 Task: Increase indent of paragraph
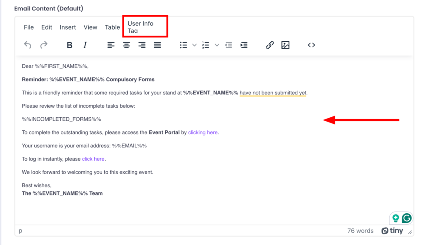coord(244,45)
